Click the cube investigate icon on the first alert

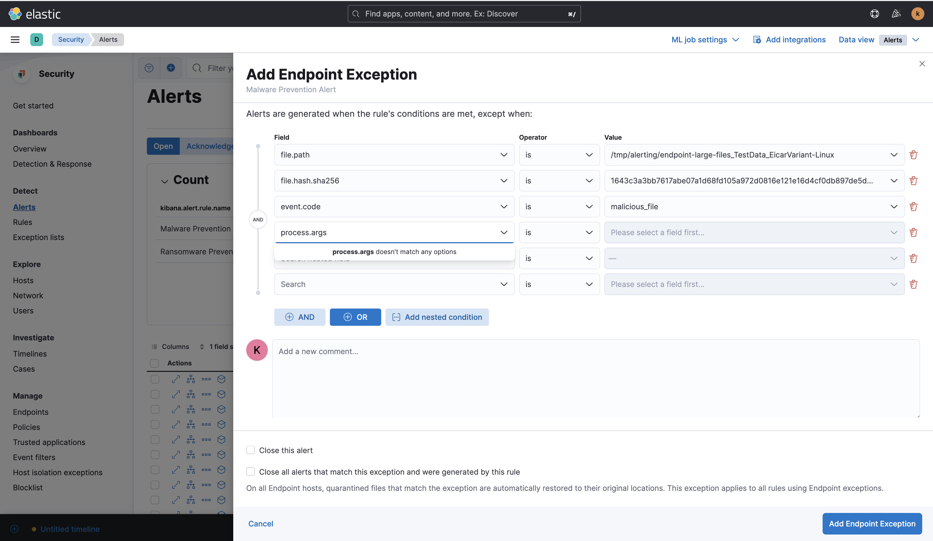point(221,379)
